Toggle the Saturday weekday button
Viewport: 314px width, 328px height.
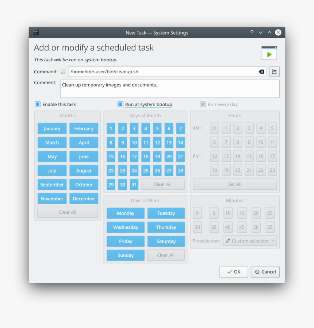pyautogui.click(x=166, y=241)
